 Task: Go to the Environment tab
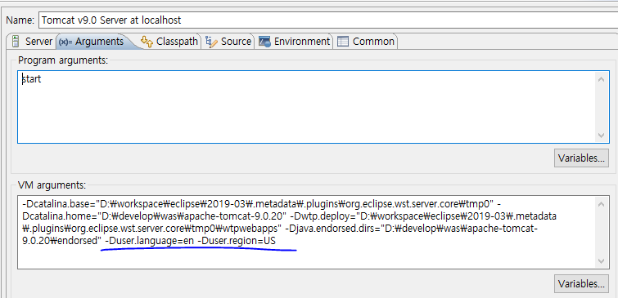[x=295, y=42]
